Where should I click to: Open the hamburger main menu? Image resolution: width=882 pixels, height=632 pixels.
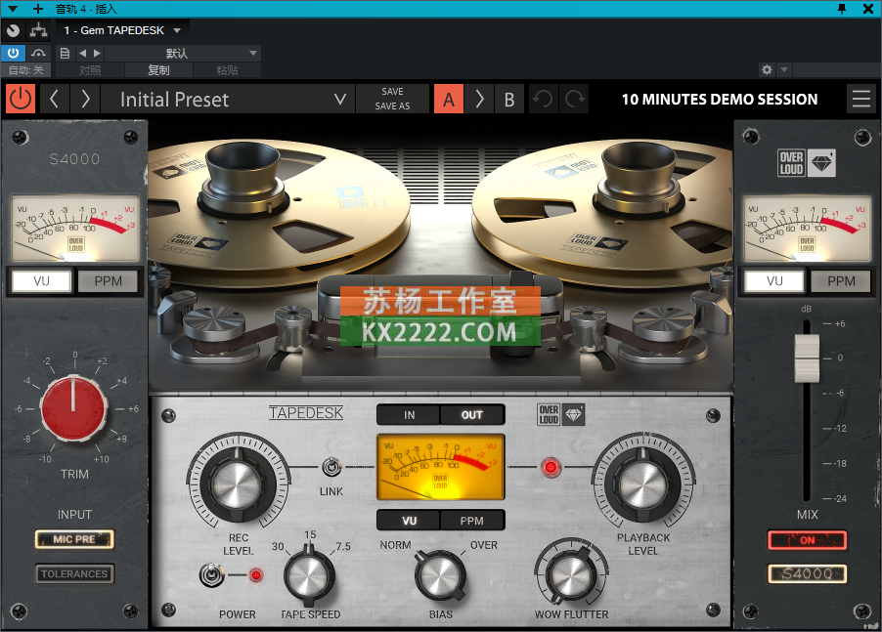861,99
